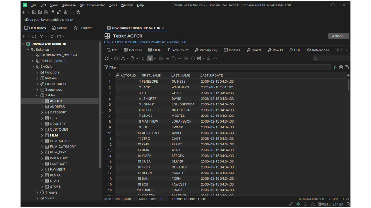Click the Export grid icon in data toolbar
The image size is (371, 208).
click(123, 59)
